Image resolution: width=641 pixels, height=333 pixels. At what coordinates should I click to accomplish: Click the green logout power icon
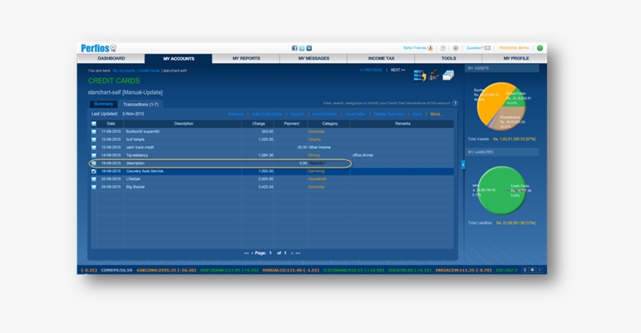(x=539, y=48)
